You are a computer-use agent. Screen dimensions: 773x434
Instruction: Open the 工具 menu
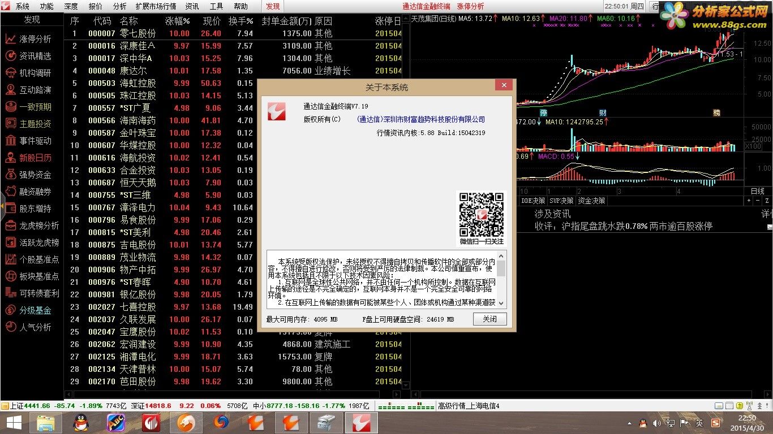point(216,6)
